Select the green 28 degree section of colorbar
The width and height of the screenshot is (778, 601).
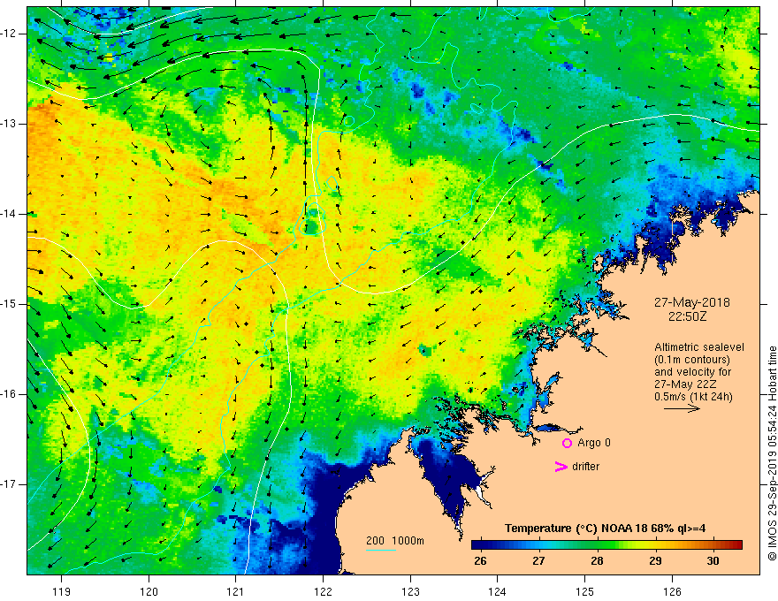point(597,545)
